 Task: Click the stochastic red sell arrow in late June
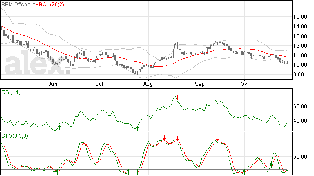[86, 143]
